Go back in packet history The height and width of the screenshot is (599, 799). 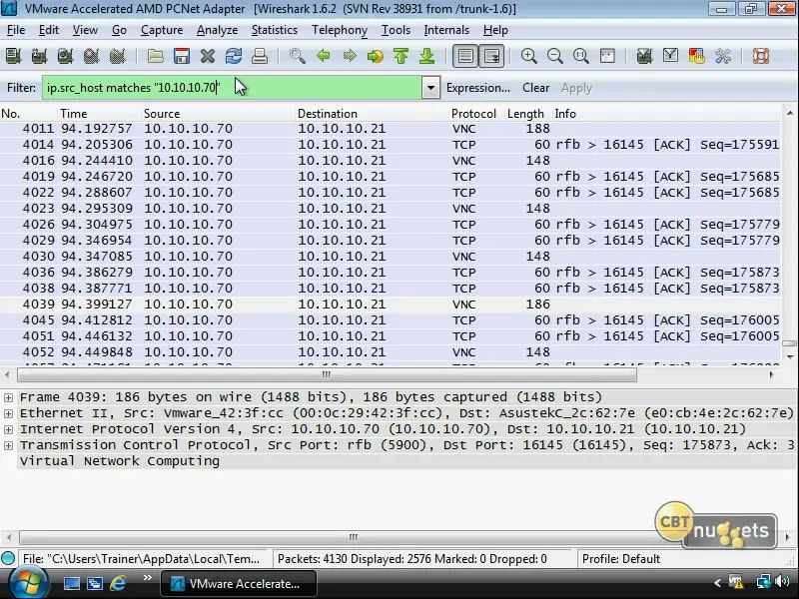point(324,56)
